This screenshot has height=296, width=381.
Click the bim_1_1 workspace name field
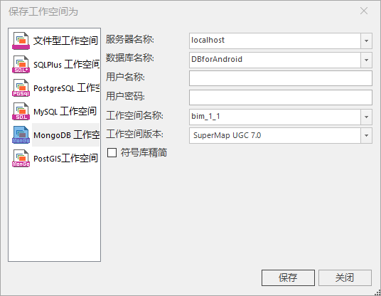point(275,117)
